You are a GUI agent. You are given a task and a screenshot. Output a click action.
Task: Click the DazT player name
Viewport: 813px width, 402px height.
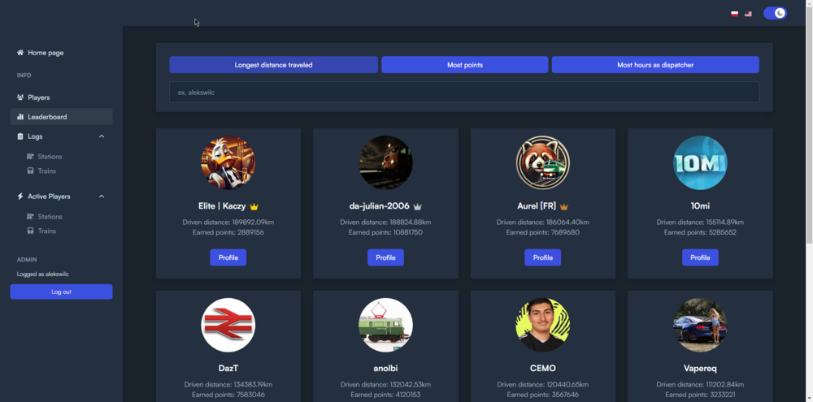[228, 369]
